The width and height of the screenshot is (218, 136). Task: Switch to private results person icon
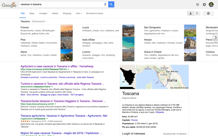pos(191,13)
